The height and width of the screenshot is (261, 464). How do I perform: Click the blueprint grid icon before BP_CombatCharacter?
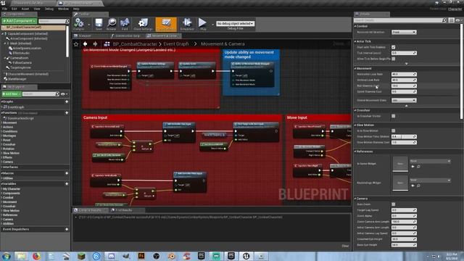(107, 44)
